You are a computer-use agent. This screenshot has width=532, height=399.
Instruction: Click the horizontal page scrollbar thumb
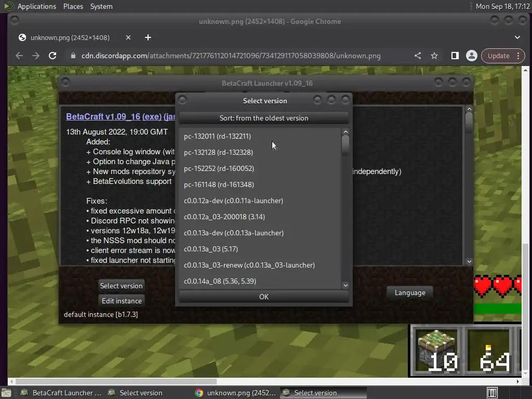(x=116, y=381)
